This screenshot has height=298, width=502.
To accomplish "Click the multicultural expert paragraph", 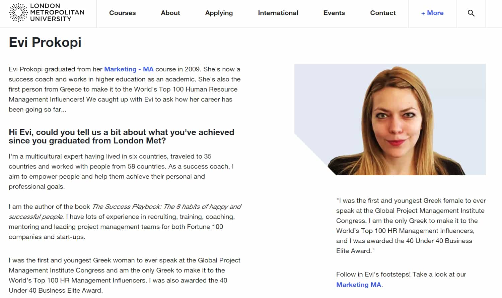I will pos(121,171).
